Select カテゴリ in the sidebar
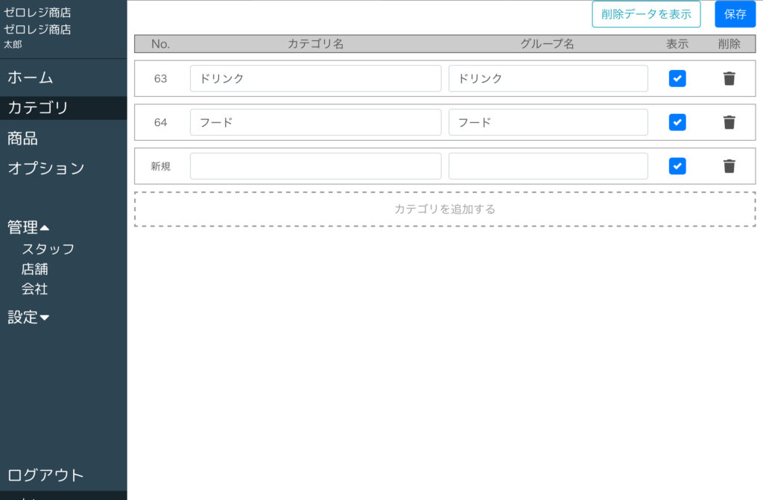Screen dimensions: 763x500 coord(38,108)
